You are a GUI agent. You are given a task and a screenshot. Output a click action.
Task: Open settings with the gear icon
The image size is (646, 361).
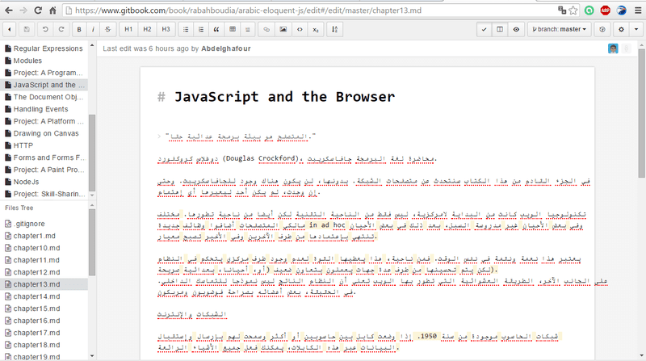tap(621, 29)
